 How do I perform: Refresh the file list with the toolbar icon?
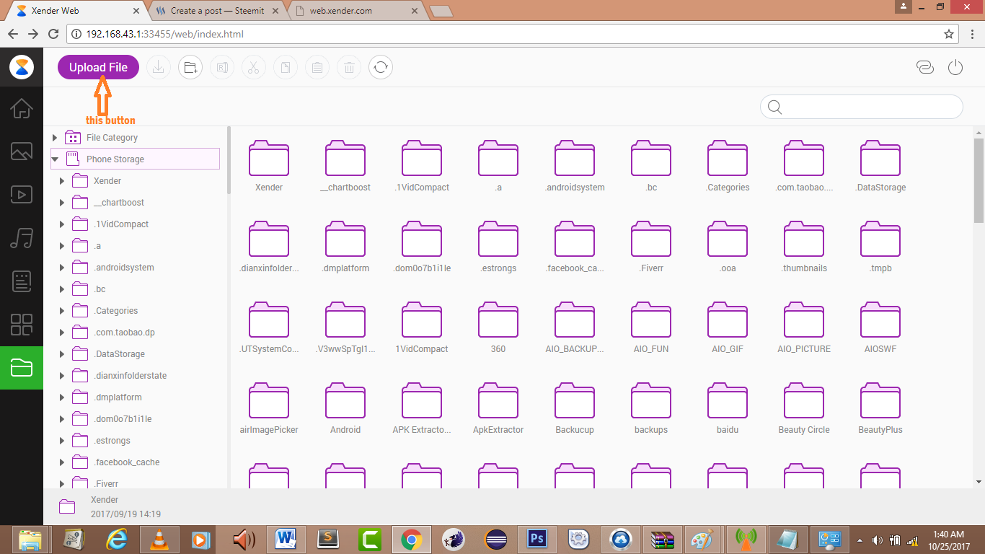click(381, 68)
